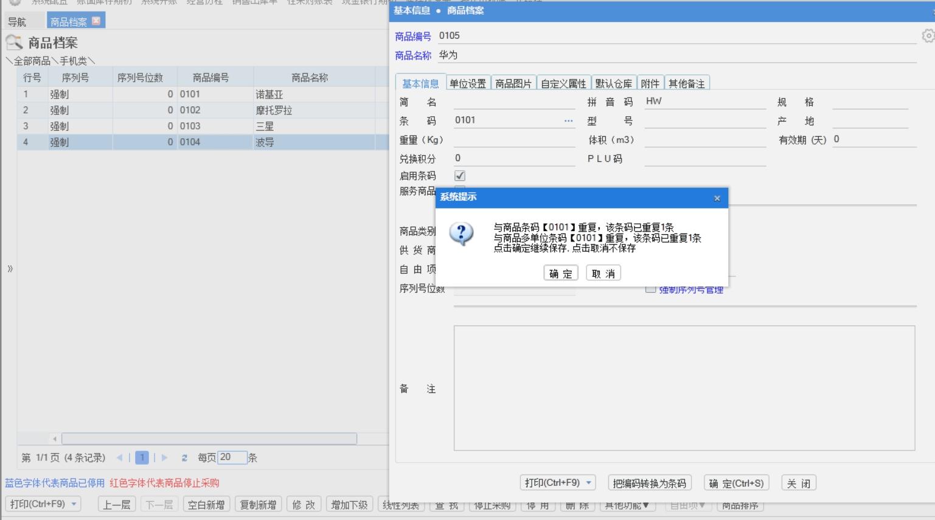Click the 体积(m3) input field
This screenshot has height=520, width=935.
705,139
